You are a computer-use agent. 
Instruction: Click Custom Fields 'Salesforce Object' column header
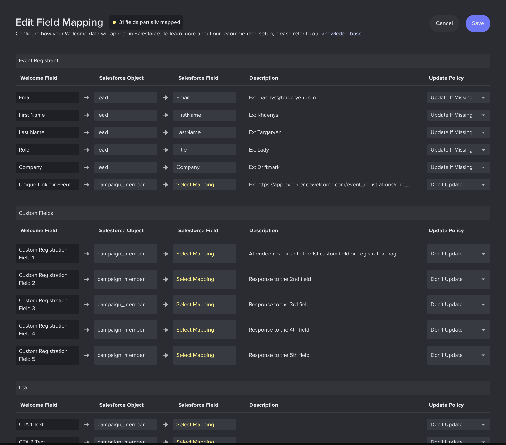(121, 231)
